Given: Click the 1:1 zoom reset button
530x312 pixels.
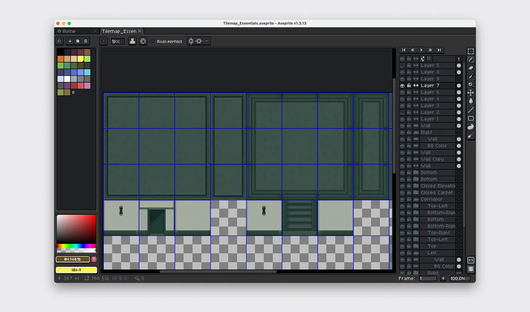Looking at the screenshot, I should 470,260.
